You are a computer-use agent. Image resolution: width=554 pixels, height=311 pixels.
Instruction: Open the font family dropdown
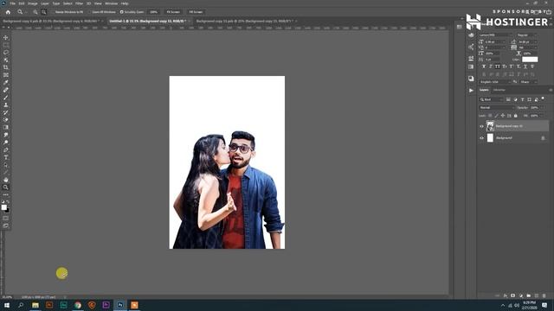495,35
